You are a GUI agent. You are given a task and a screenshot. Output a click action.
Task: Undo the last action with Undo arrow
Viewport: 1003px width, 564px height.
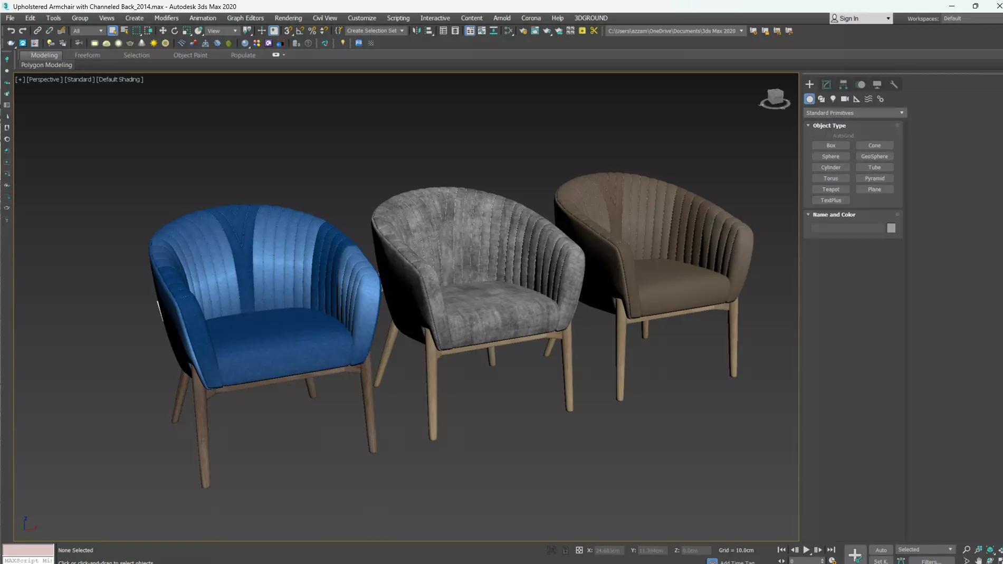(11, 31)
